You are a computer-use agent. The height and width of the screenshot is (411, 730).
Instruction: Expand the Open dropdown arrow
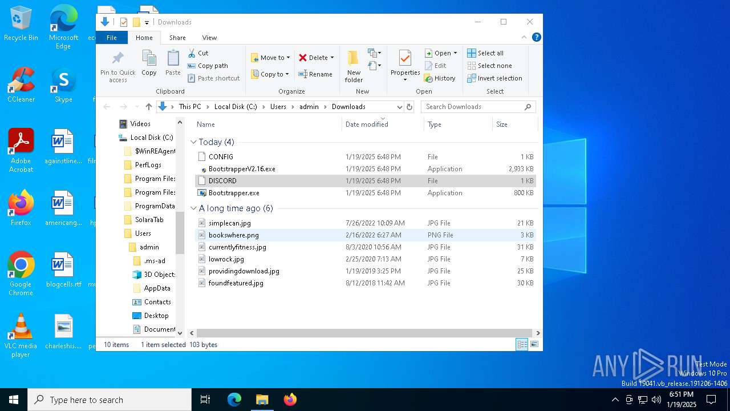pyautogui.click(x=455, y=53)
